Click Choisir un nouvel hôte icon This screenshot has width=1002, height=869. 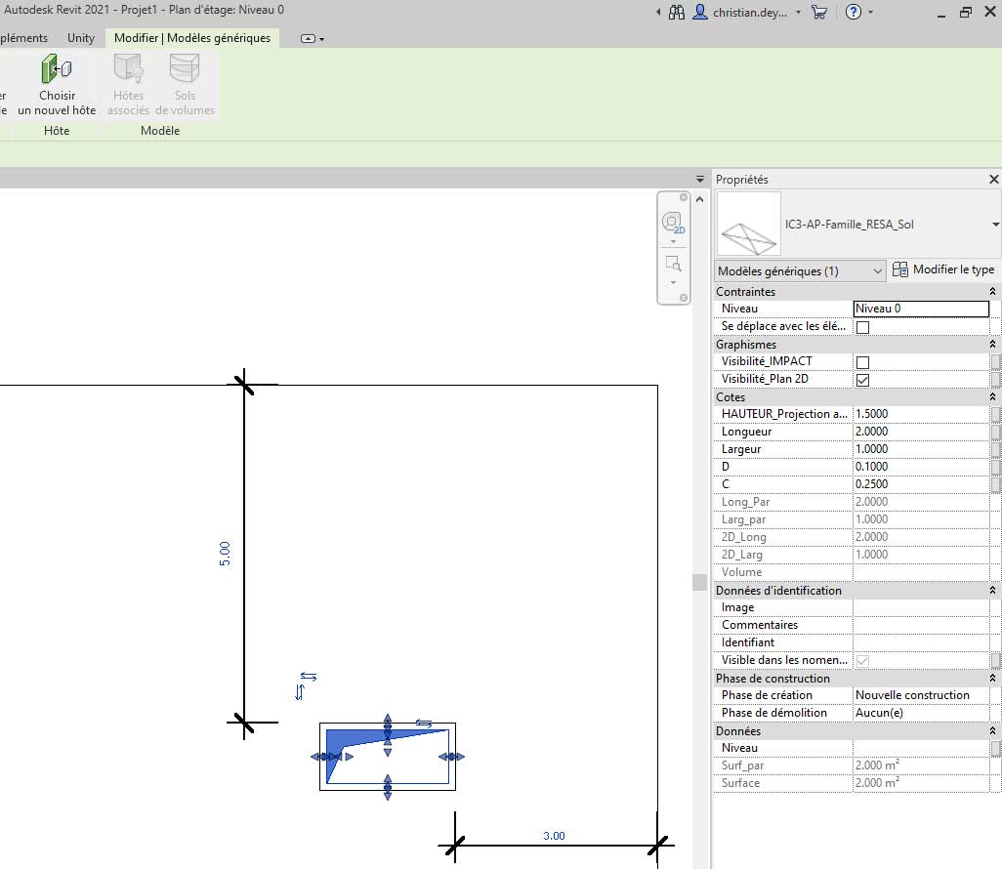(x=56, y=70)
